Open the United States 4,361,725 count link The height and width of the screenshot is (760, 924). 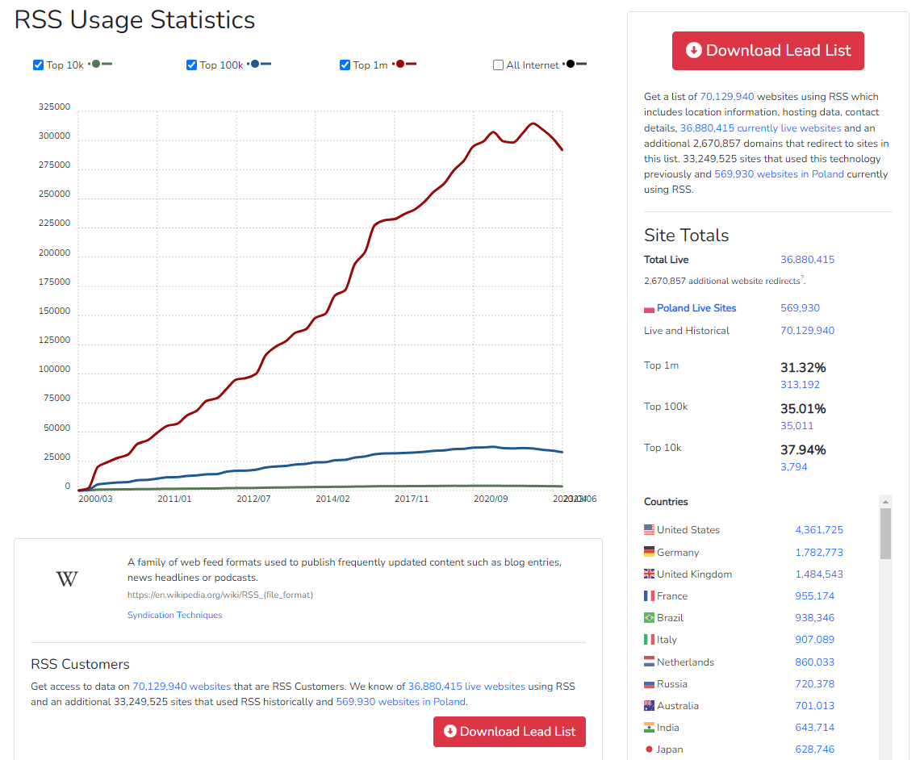819,529
